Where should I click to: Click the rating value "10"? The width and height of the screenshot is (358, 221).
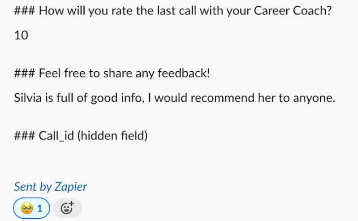pyautogui.click(x=21, y=35)
